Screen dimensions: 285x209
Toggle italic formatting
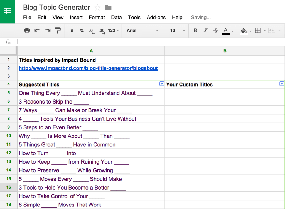coord(205,30)
